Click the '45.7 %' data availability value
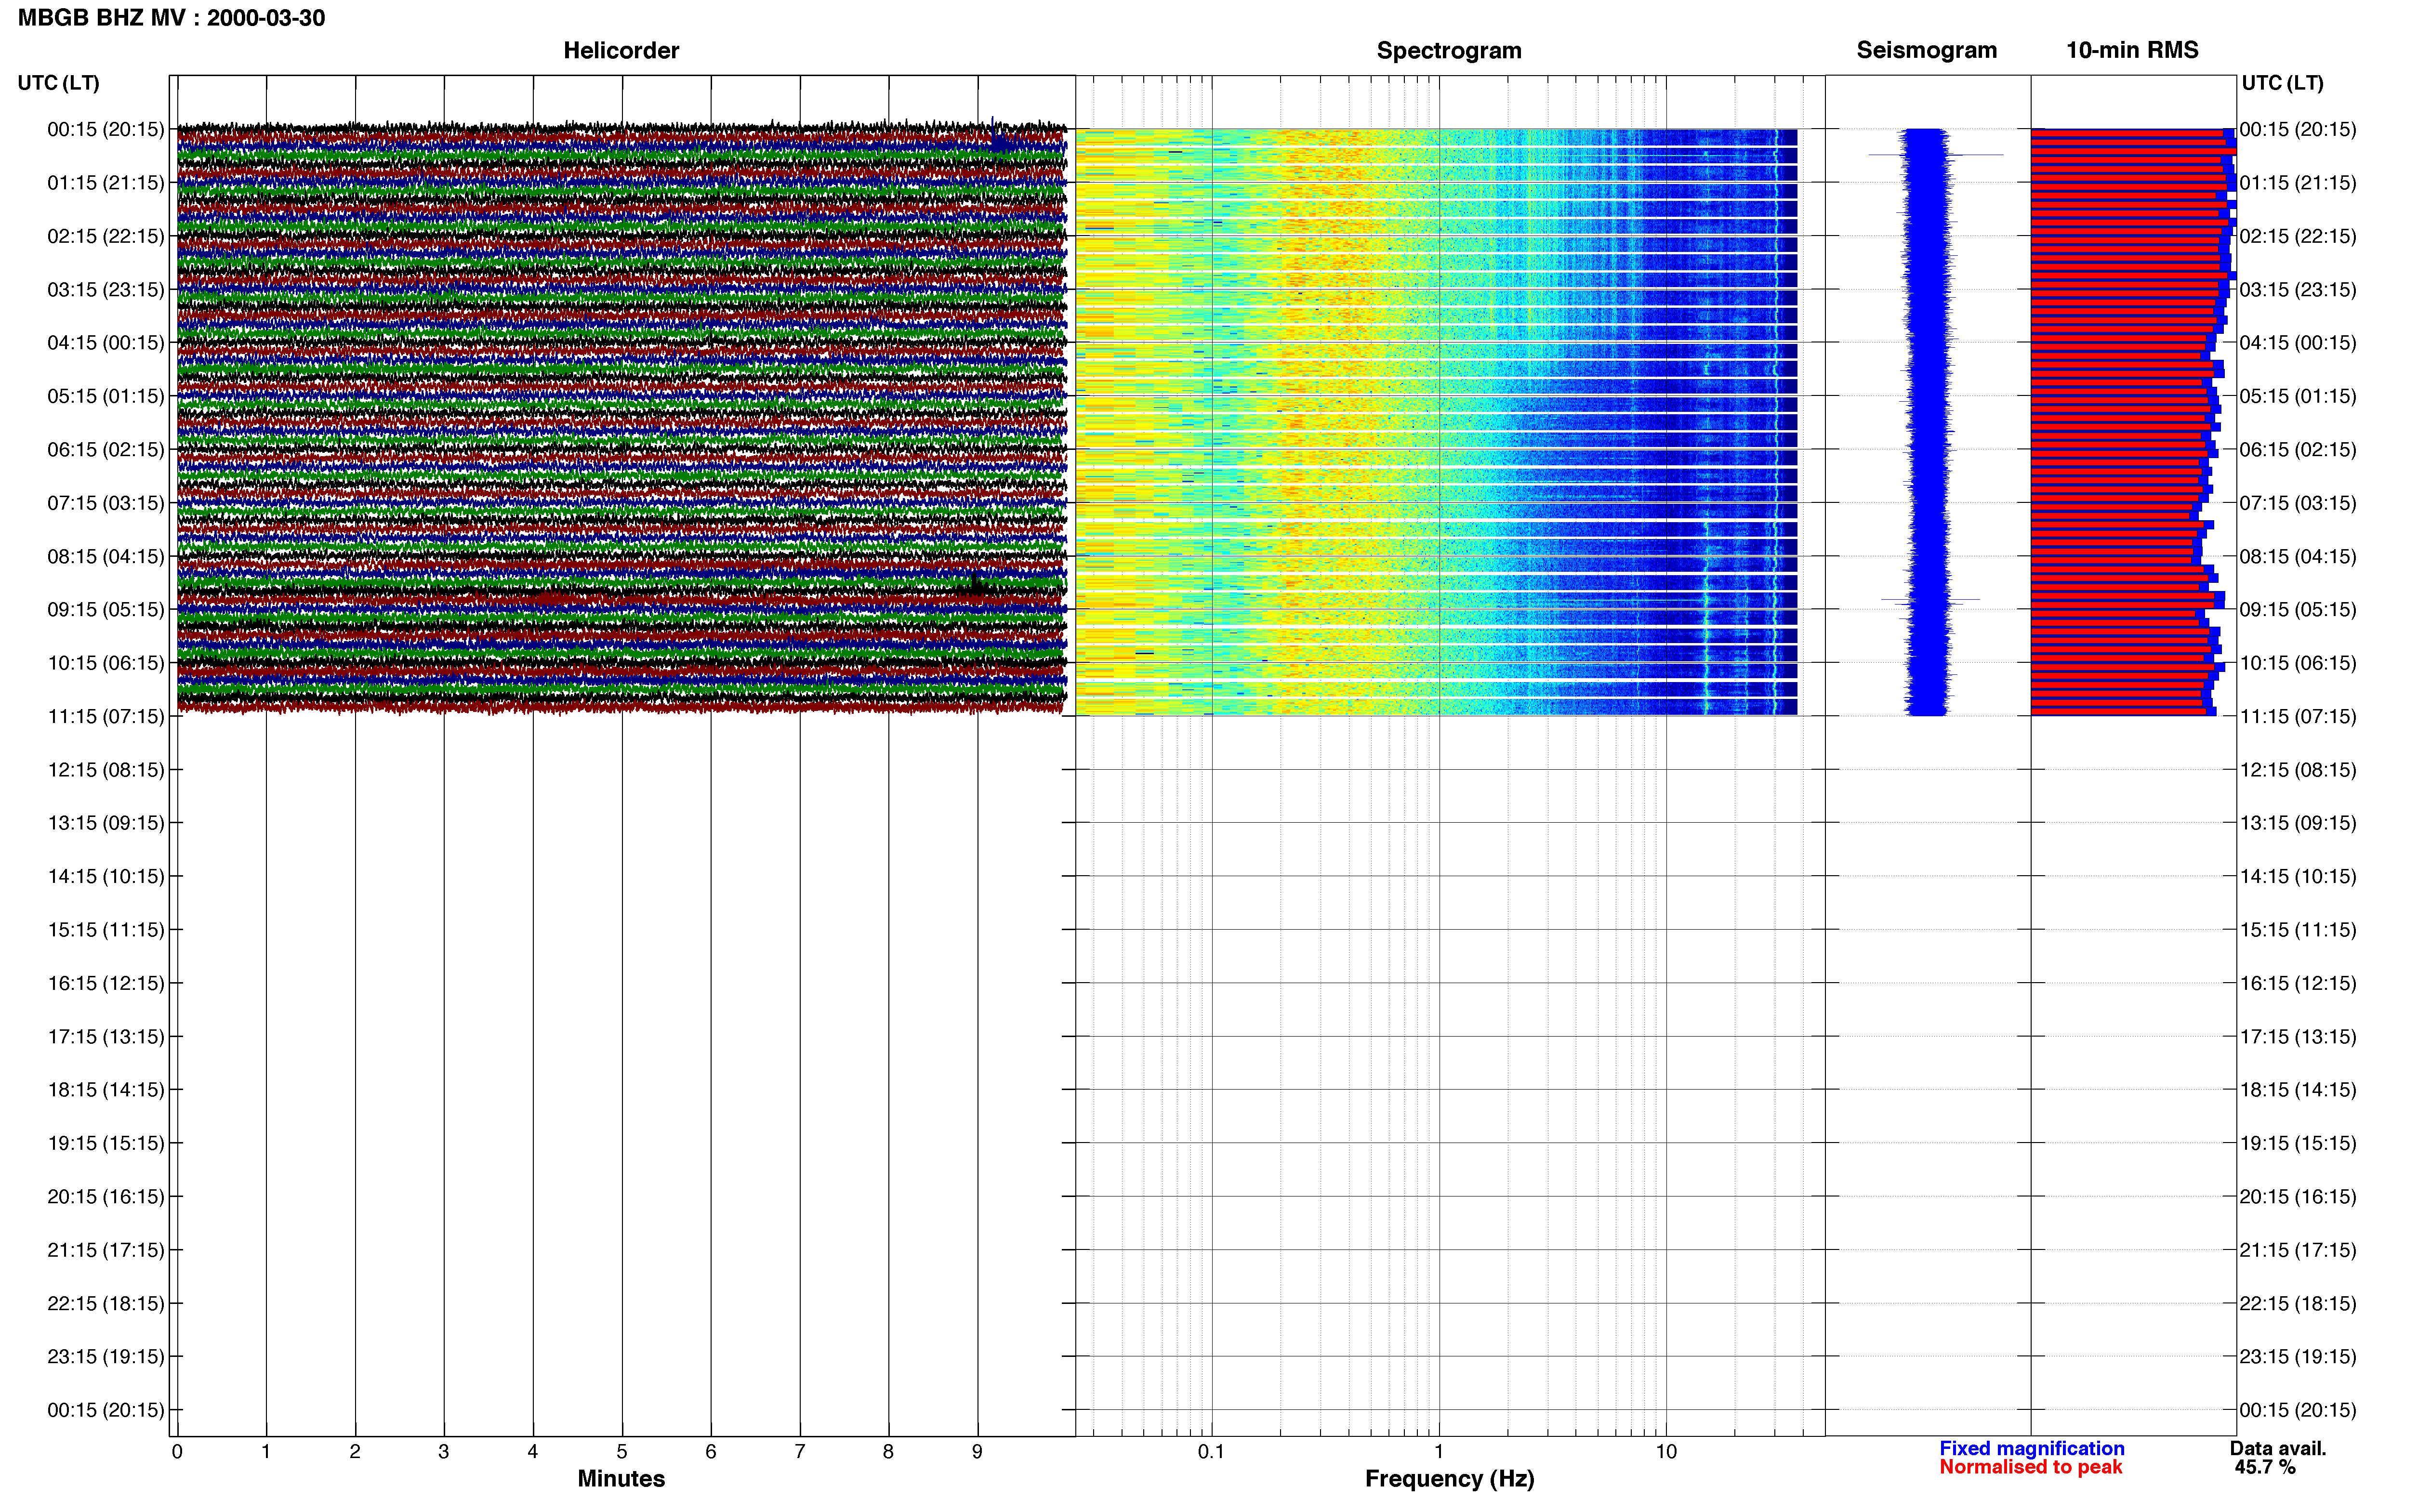The image size is (2418, 1512). click(x=2265, y=1467)
